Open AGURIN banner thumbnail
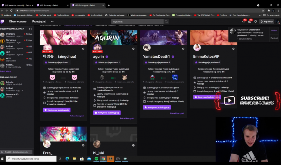Image resolution: width=281 pixels, height=165 pixels. (x=113, y=37)
